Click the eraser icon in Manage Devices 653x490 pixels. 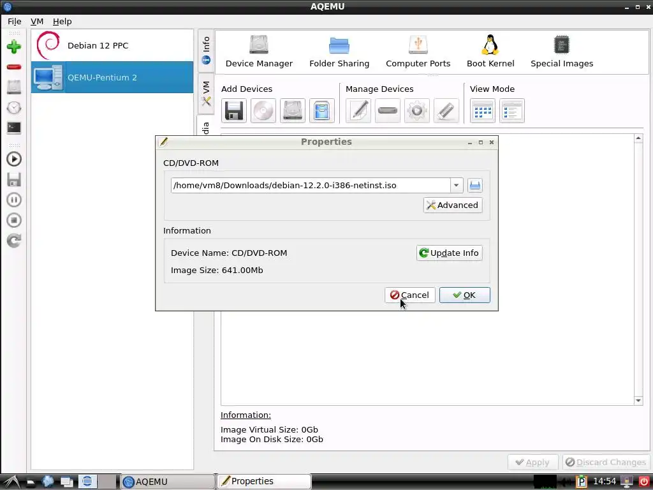tap(446, 111)
